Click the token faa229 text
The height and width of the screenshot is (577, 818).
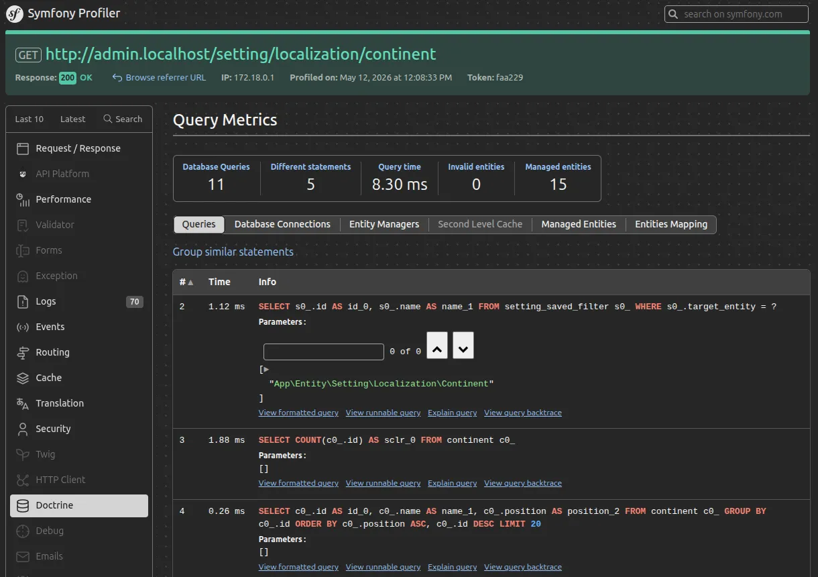coord(510,77)
